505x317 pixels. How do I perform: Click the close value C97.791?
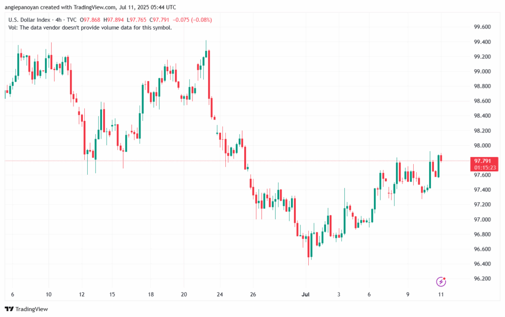pyautogui.click(x=159, y=20)
